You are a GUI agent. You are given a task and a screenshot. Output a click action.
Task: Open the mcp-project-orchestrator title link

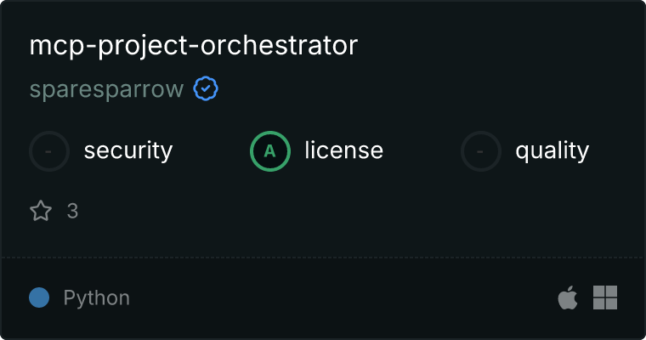click(x=194, y=46)
